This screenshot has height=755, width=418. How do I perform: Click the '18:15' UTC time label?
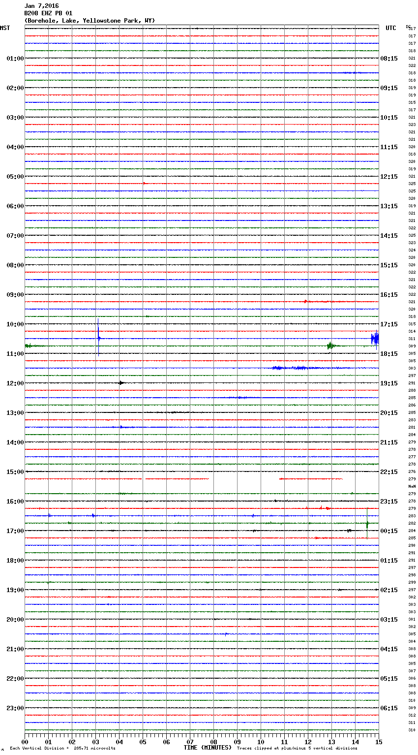tap(389, 354)
